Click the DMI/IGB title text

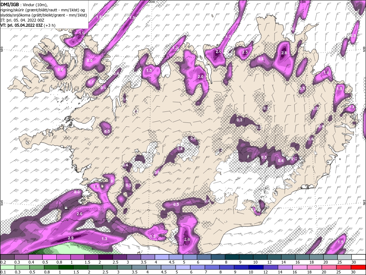(x=10, y=4)
